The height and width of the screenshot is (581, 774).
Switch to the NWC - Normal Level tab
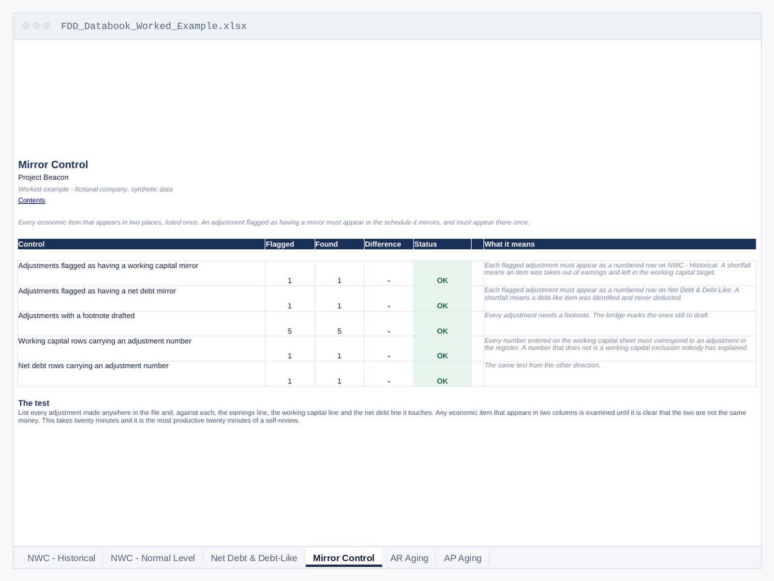coord(153,558)
